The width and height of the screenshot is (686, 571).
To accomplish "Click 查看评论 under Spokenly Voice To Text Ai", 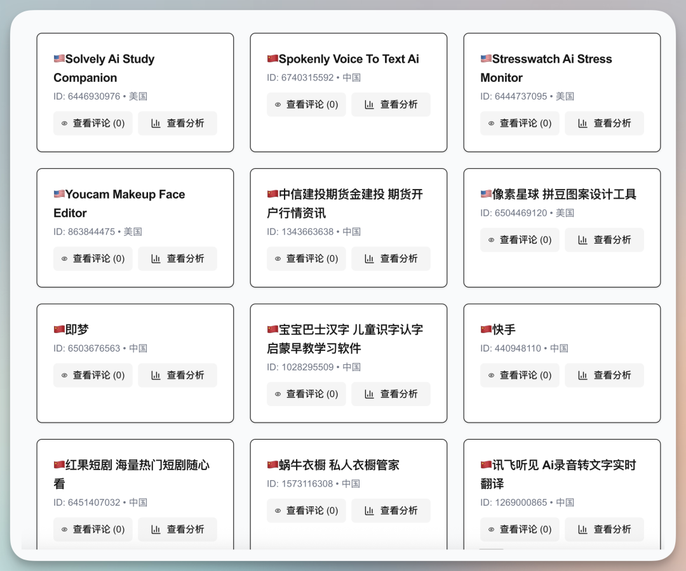I will (x=306, y=105).
